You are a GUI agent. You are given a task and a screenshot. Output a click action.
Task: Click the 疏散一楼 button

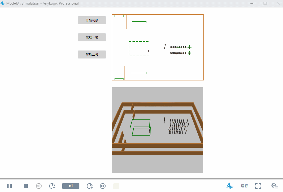pos(92,37)
